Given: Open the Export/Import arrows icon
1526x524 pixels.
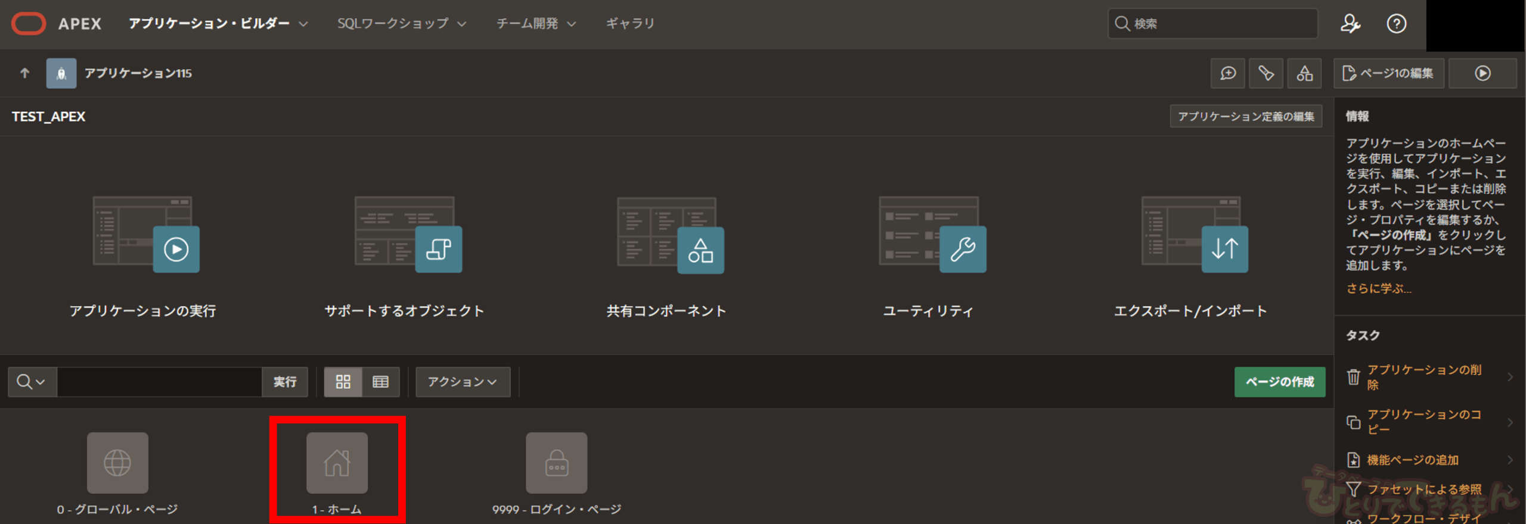Looking at the screenshot, I should [x=1224, y=249].
